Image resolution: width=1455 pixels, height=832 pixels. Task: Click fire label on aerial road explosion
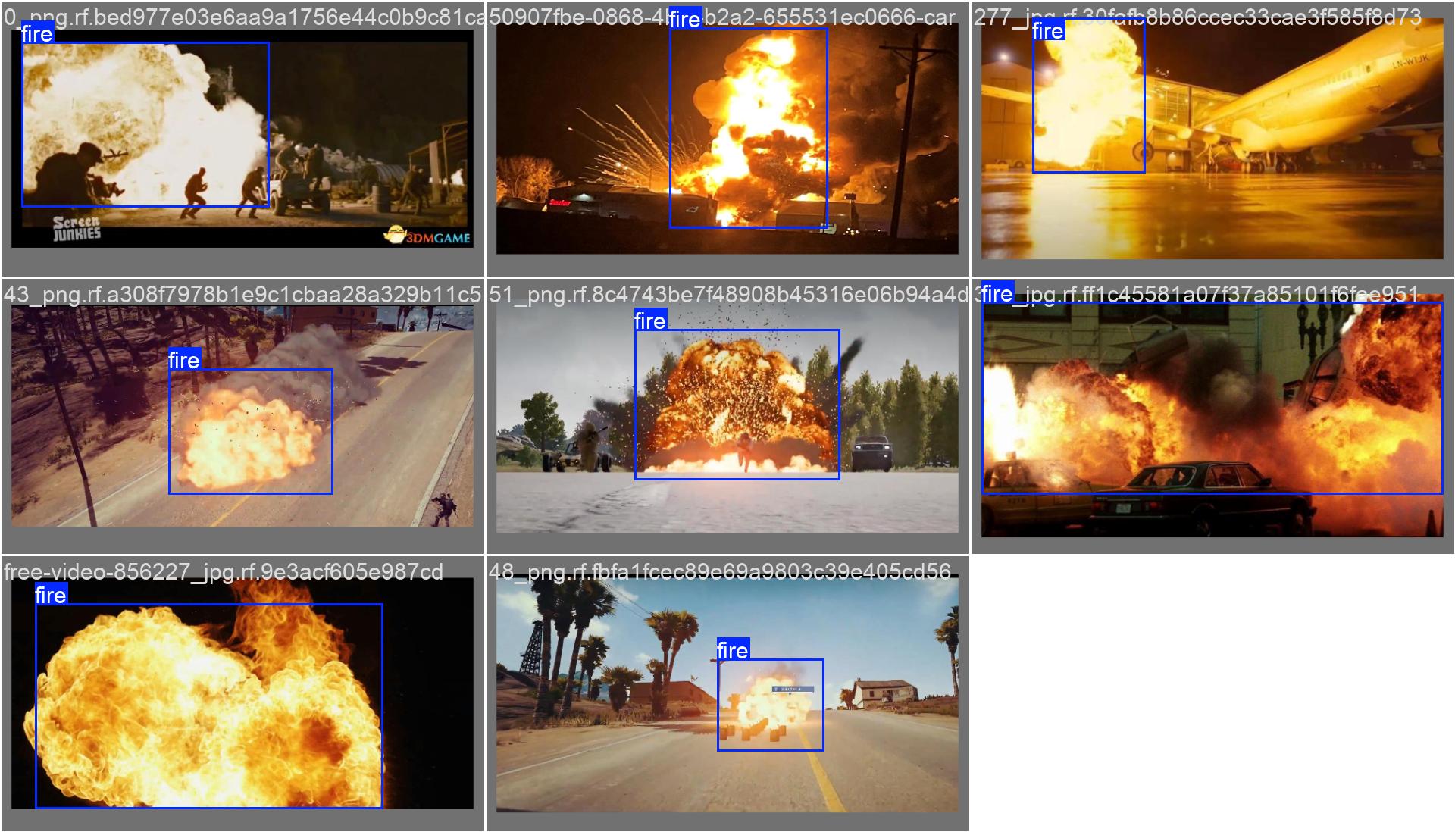coord(184,360)
